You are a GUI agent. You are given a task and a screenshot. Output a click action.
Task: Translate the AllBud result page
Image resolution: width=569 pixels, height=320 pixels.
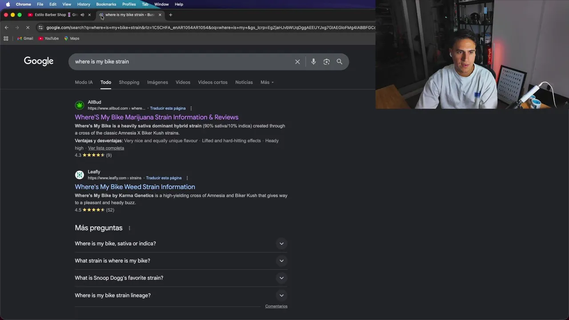point(168,108)
